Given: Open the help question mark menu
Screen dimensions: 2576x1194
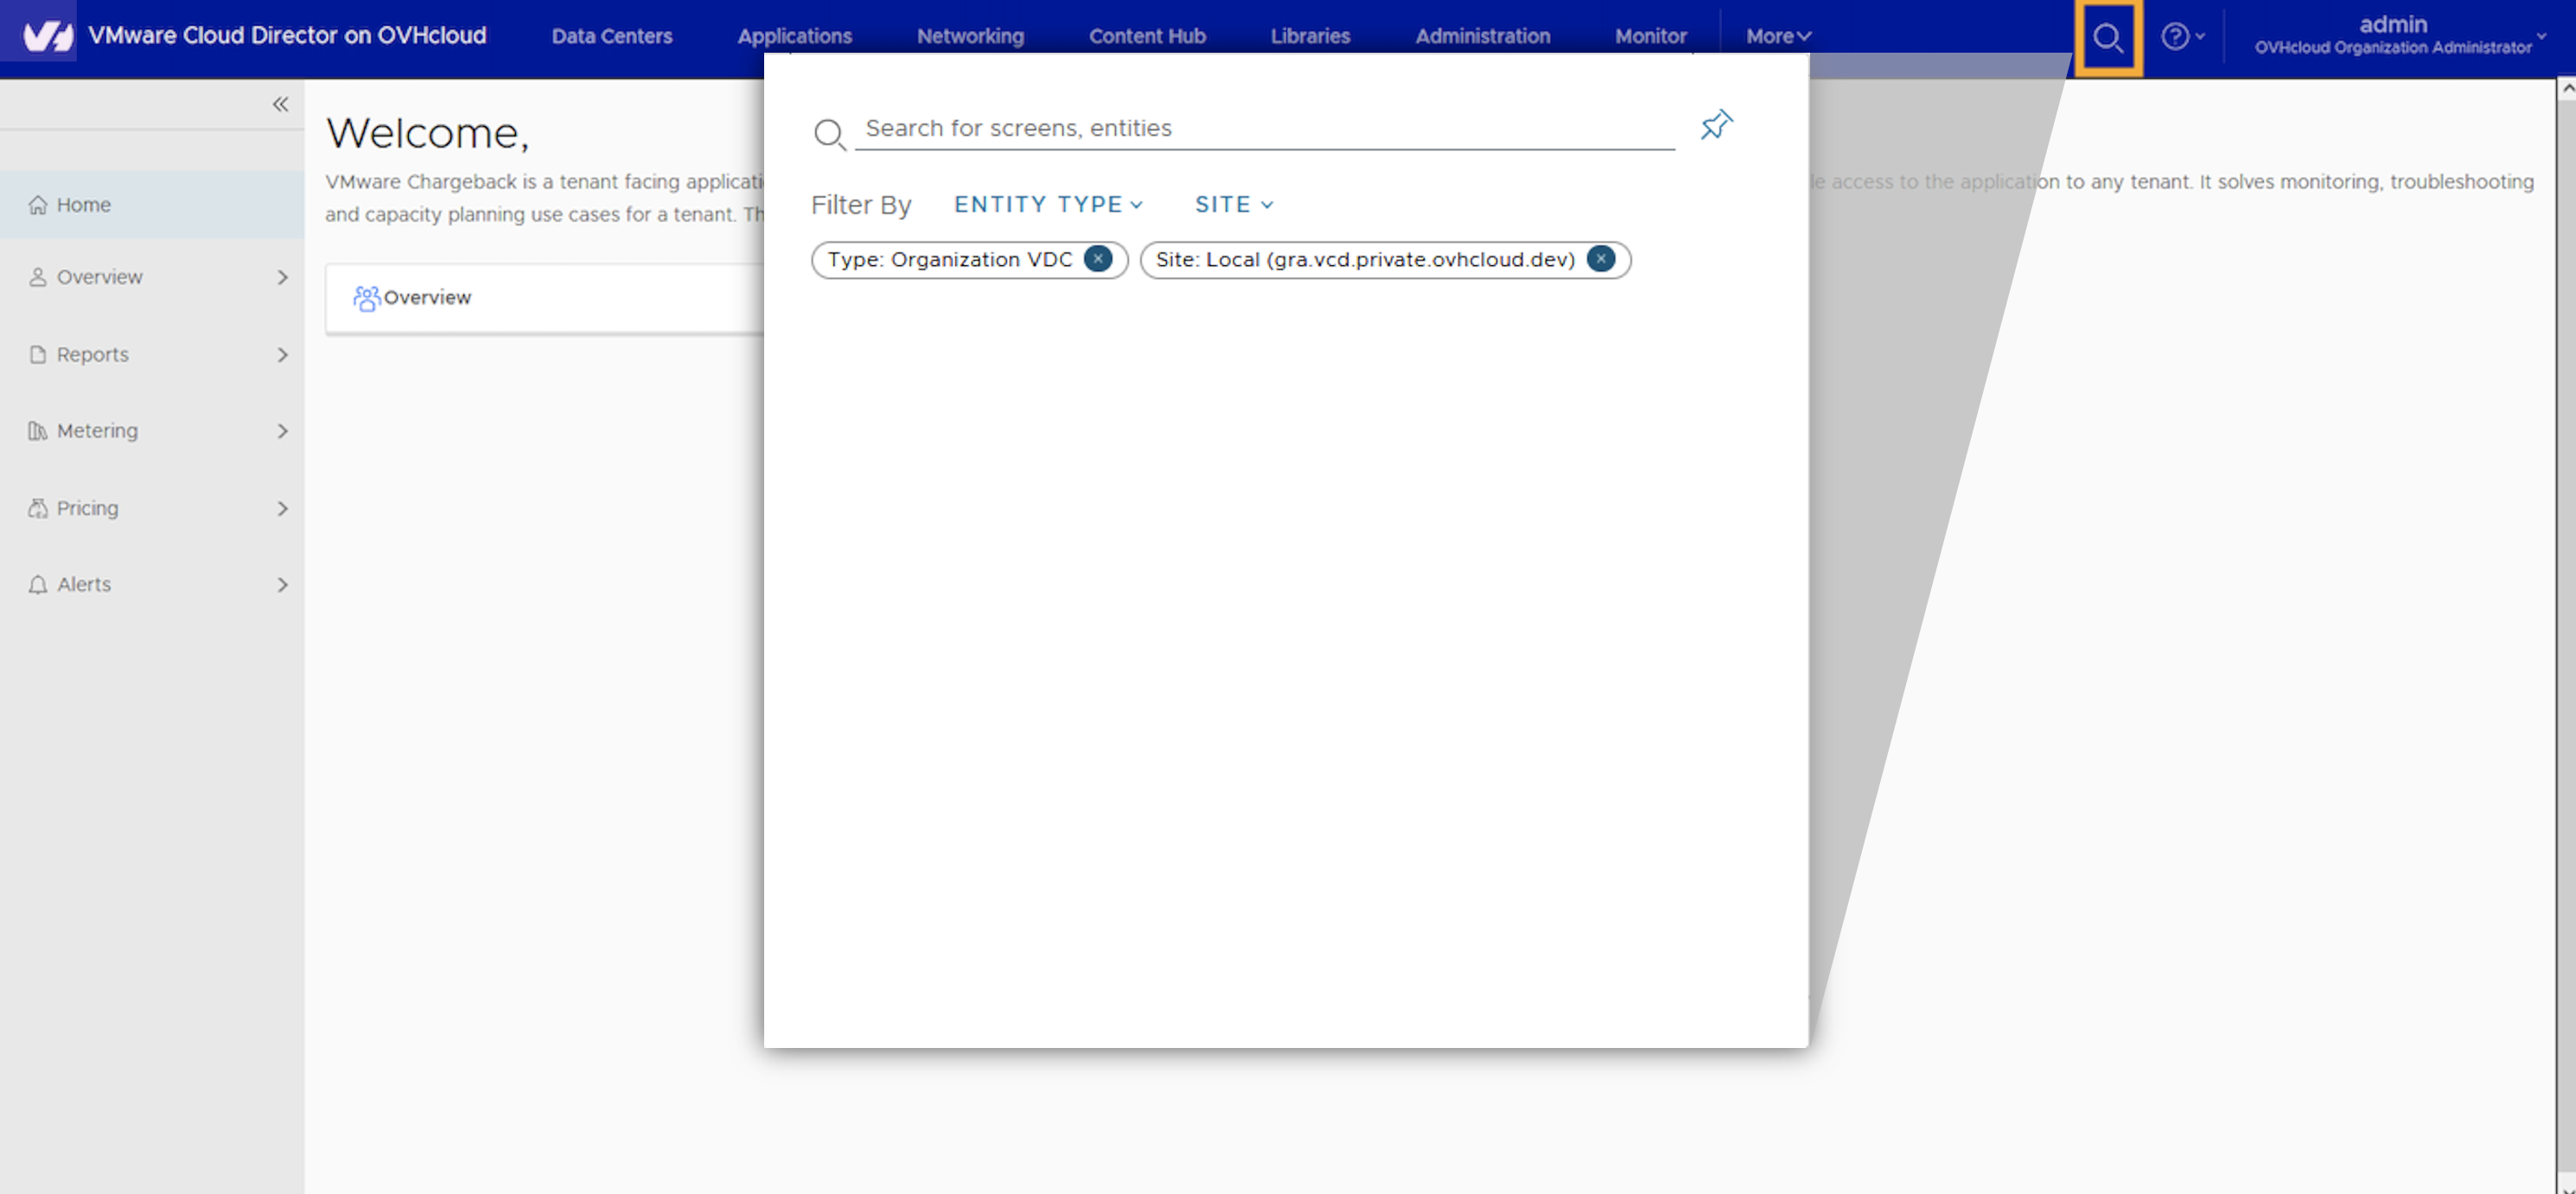Looking at the screenshot, I should [2182, 37].
